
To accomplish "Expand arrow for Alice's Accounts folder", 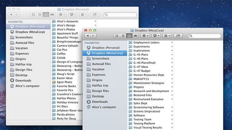I will (96, 21).
